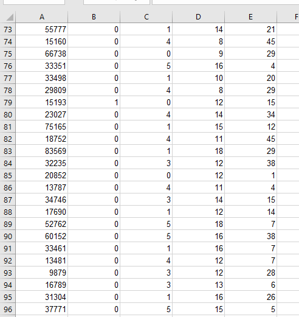Viewport: 299px width, 317px height.
Task: Click cell containing 17690
Action: pos(42,212)
